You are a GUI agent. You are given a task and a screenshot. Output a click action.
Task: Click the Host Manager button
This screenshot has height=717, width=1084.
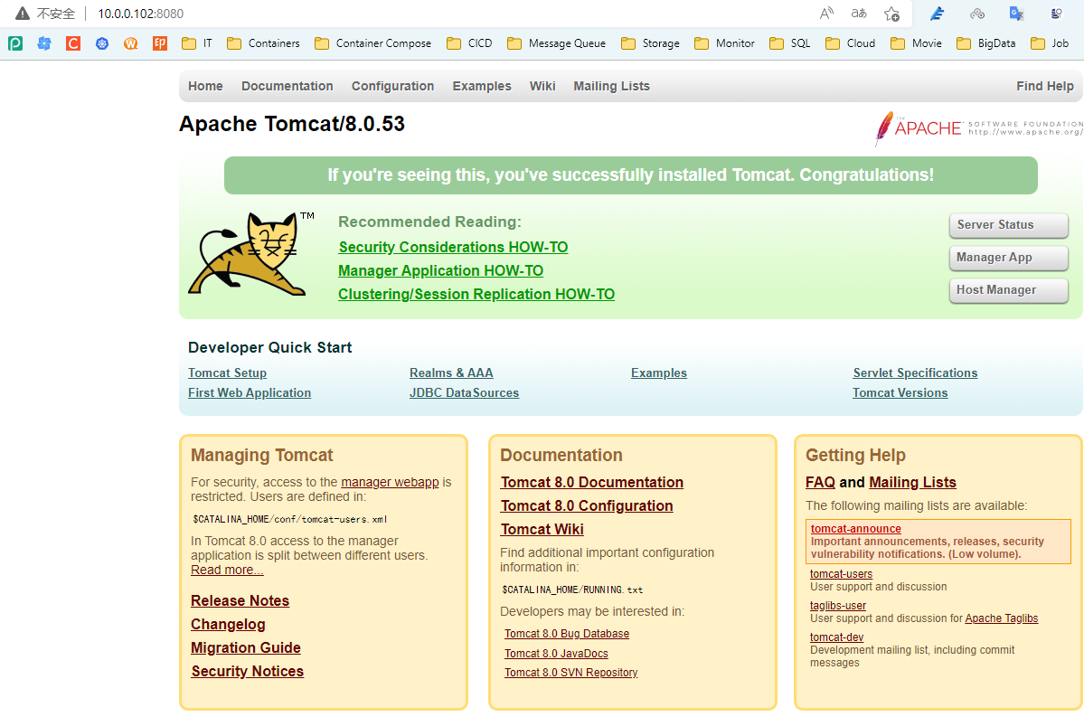(1009, 290)
